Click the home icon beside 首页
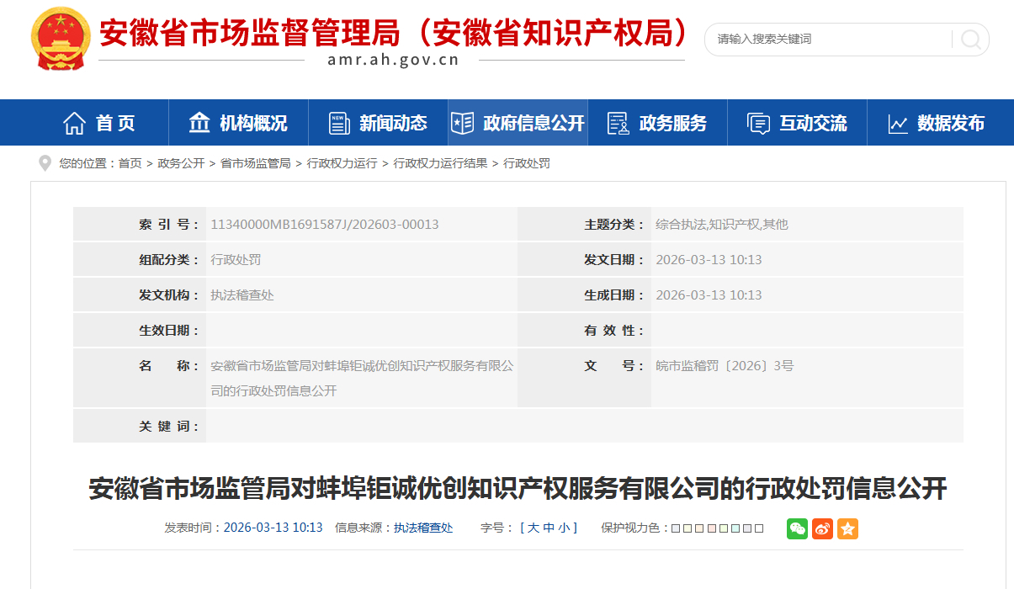Viewport: 1014px width, 589px height. tap(75, 124)
